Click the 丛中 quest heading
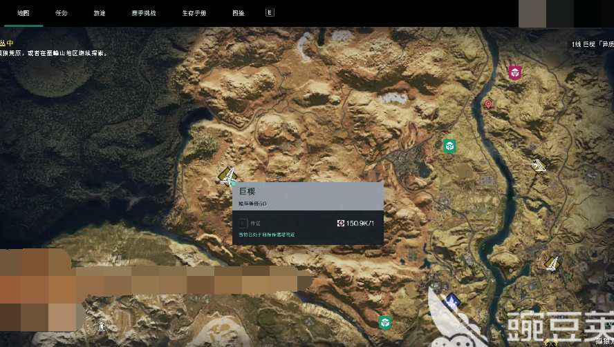The height and width of the screenshot is (347, 614). tap(7, 43)
